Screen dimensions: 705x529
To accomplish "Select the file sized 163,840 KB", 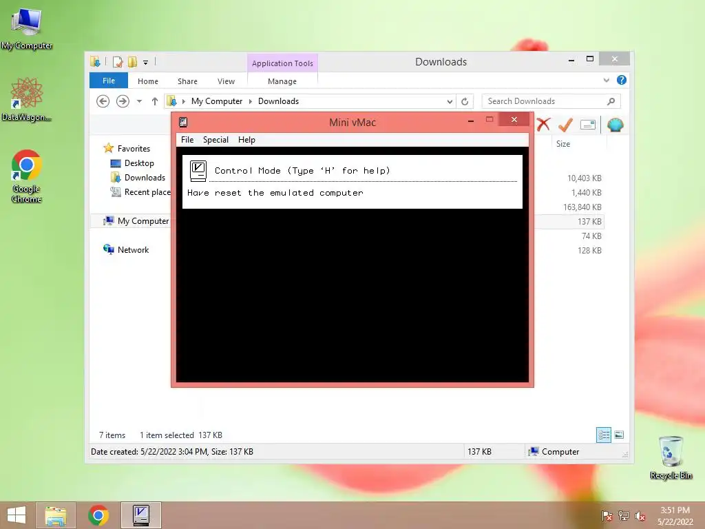I will click(x=582, y=207).
